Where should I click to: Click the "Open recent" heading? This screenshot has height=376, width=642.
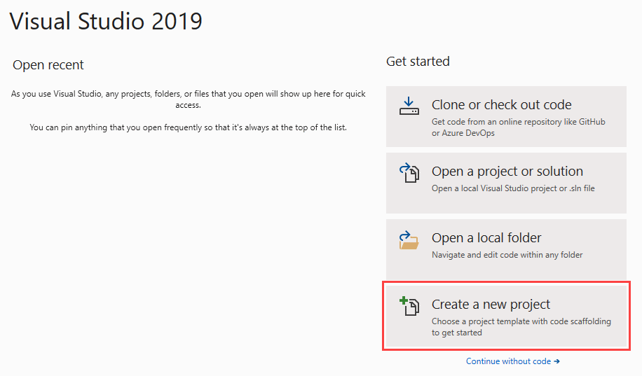point(48,65)
